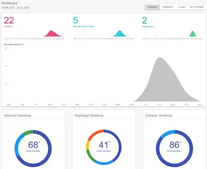
Task: Choose the 1 Jahr time range
Action: (182, 7)
